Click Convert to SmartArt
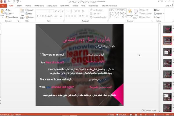The width and height of the screenshot is (174, 116). pyautogui.click(x=99, y=17)
